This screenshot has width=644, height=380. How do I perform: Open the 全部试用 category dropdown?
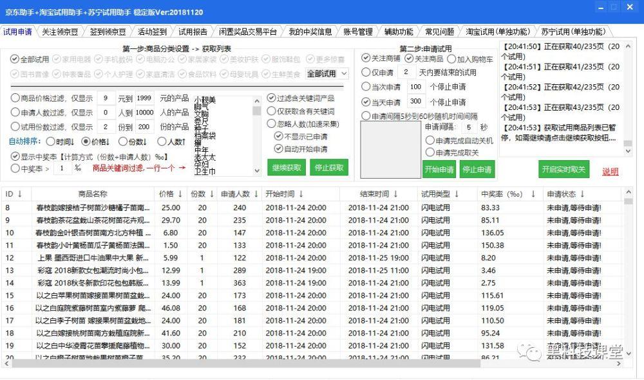coord(327,73)
